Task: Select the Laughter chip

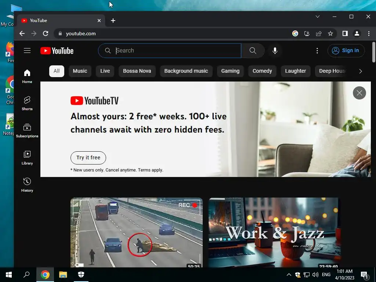Action: pyautogui.click(x=296, y=71)
